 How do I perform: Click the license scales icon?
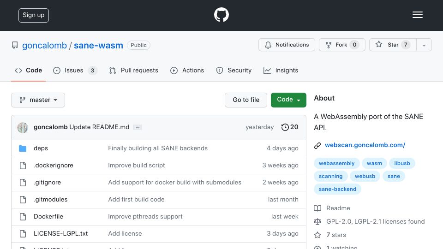click(317, 222)
